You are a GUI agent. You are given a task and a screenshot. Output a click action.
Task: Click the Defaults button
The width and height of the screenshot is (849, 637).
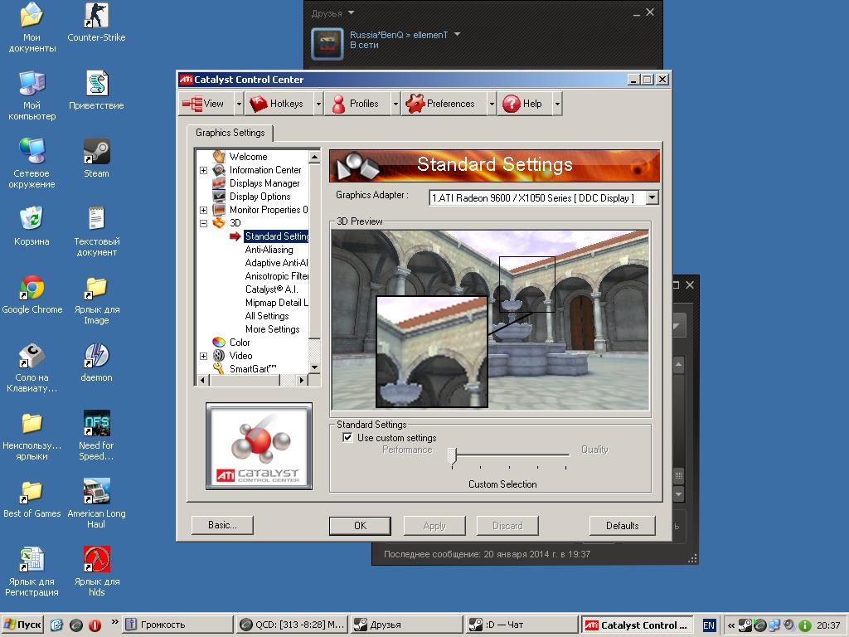pos(622,525)
